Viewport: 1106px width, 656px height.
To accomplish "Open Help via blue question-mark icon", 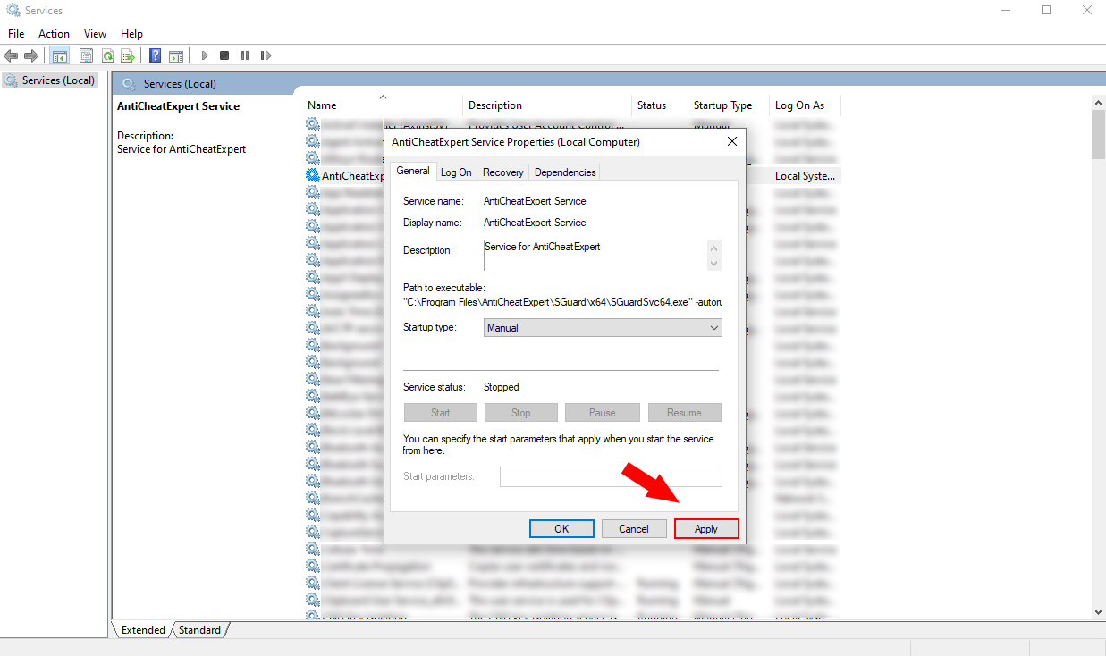I will coord(156,55).
